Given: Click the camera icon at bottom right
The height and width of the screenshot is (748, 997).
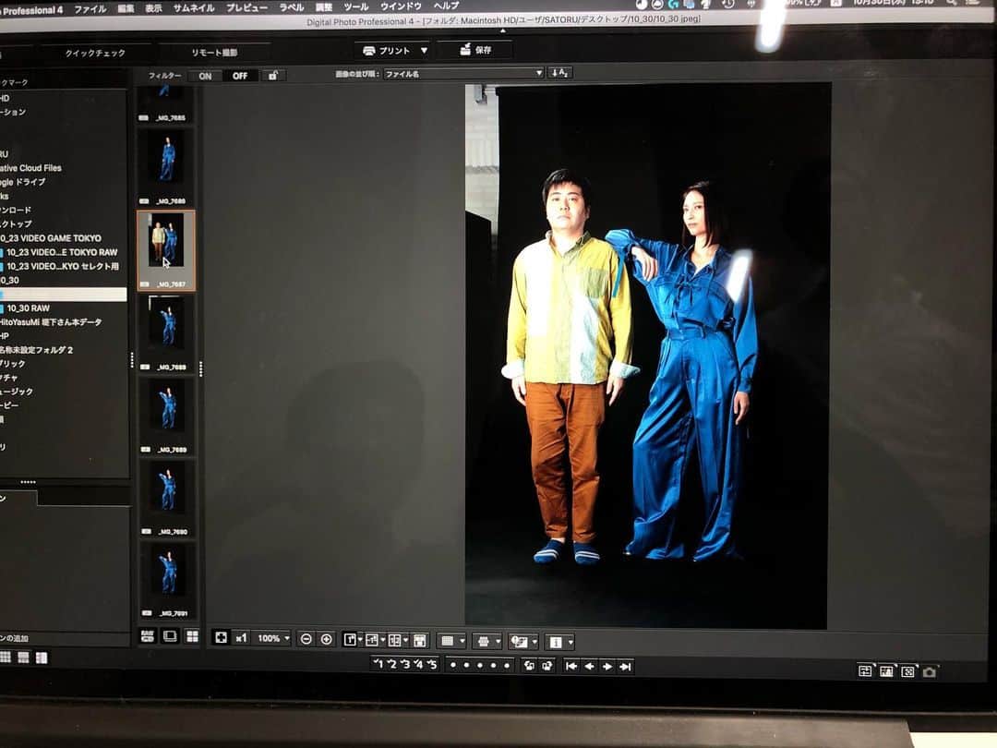Looking at the screenshot, I should pyautogui.click(x=929, y=671).
